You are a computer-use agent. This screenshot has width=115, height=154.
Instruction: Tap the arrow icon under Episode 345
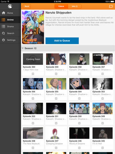click(x=103, y=148)
